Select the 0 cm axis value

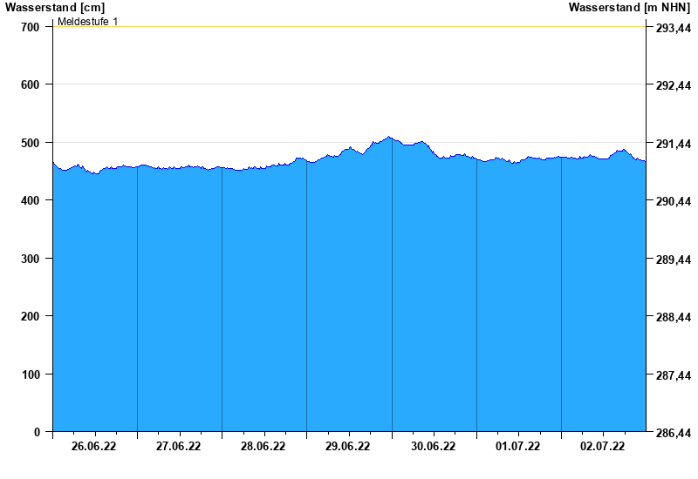(37, 432)
